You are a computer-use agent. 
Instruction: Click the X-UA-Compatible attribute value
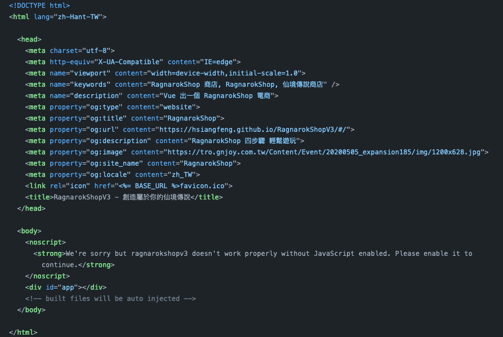[x=134, y=62]
